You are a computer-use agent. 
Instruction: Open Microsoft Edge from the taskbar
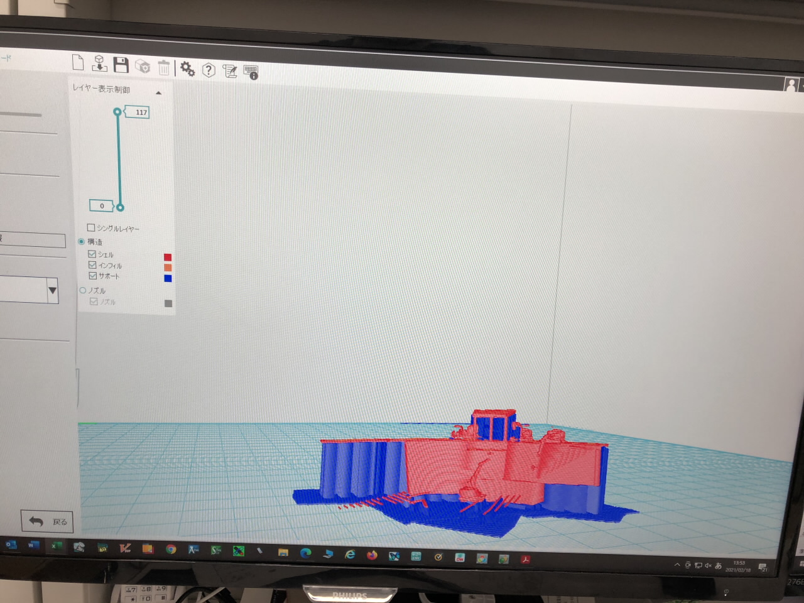(x=305, y=553)
